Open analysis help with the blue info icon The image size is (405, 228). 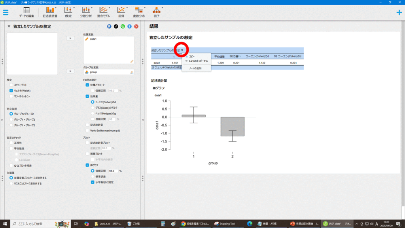(x=129, y=27)
